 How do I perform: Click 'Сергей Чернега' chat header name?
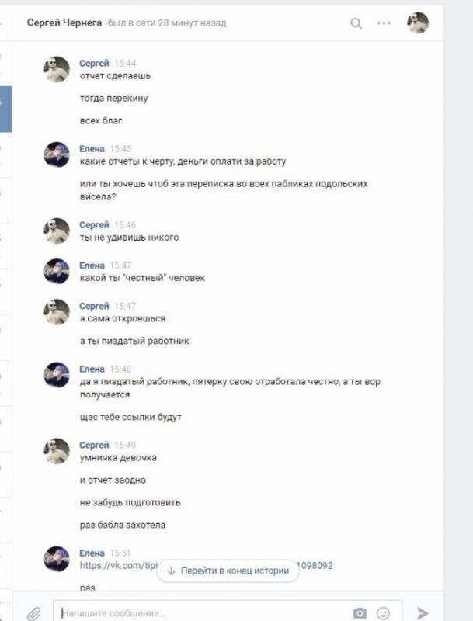point(64,23)
